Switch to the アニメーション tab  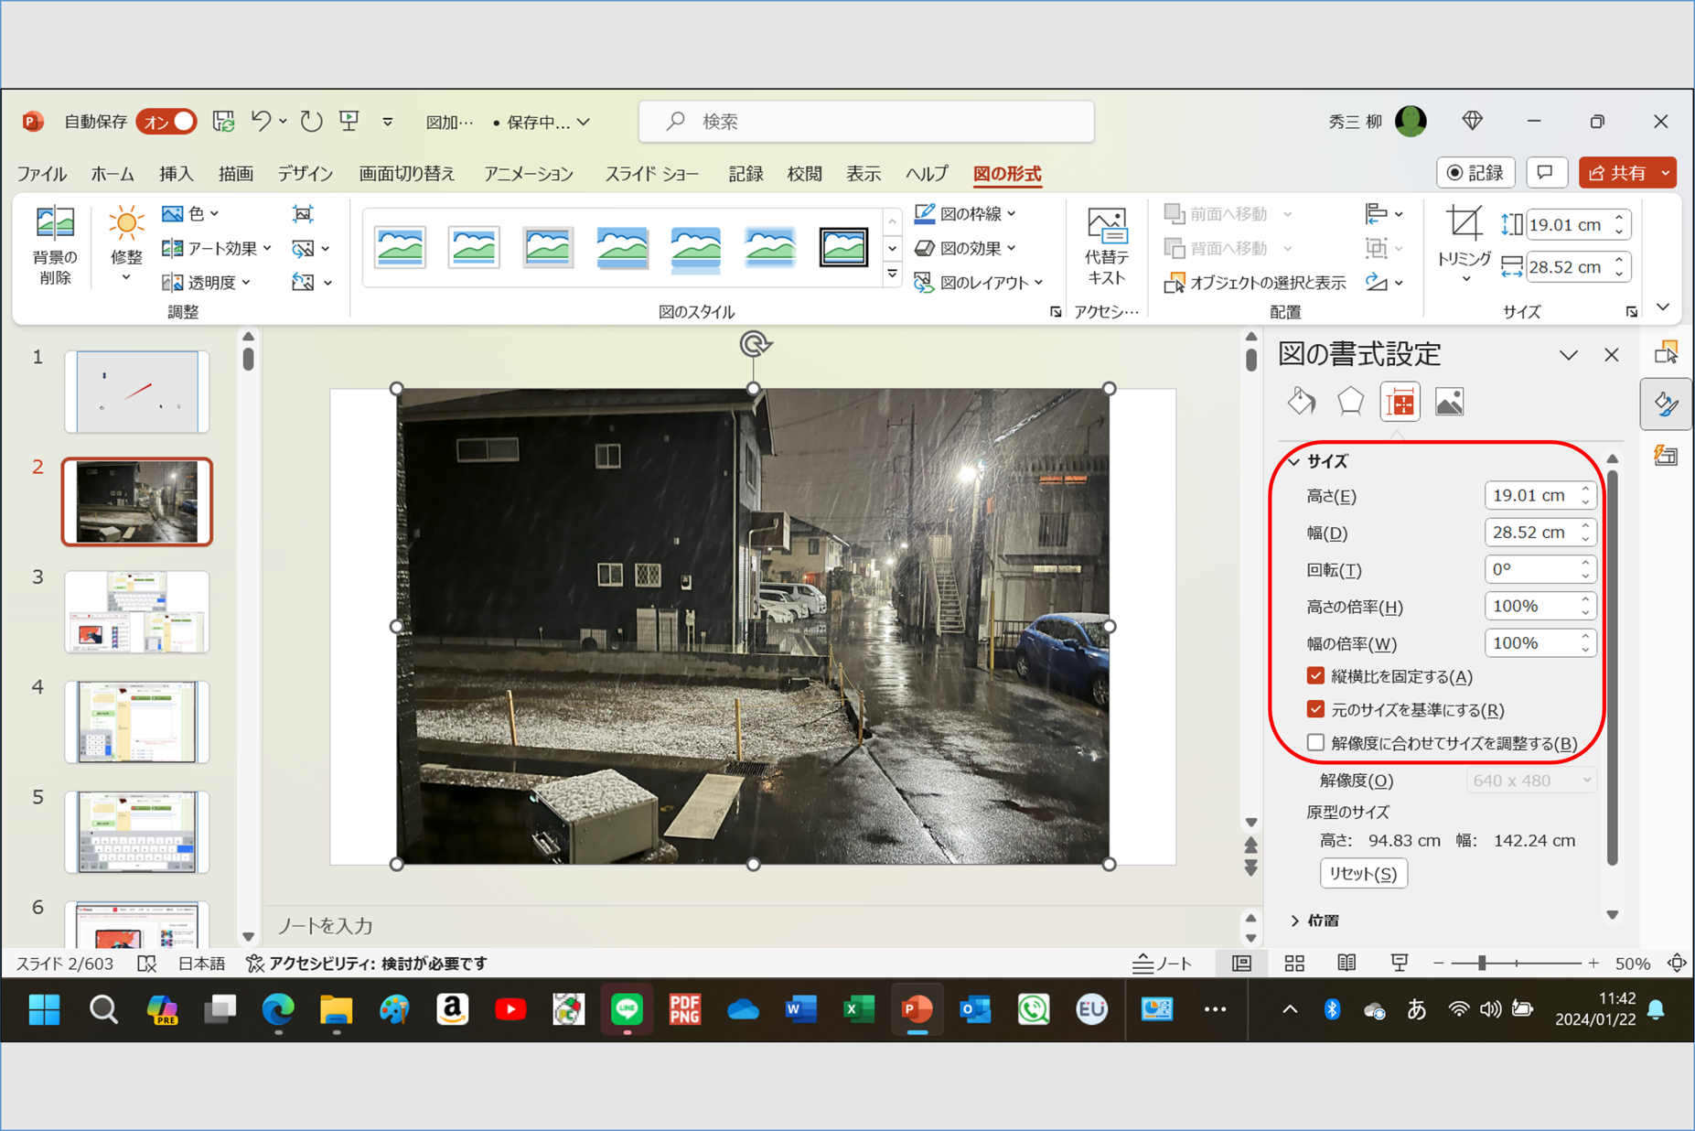(x=528, y=174)
